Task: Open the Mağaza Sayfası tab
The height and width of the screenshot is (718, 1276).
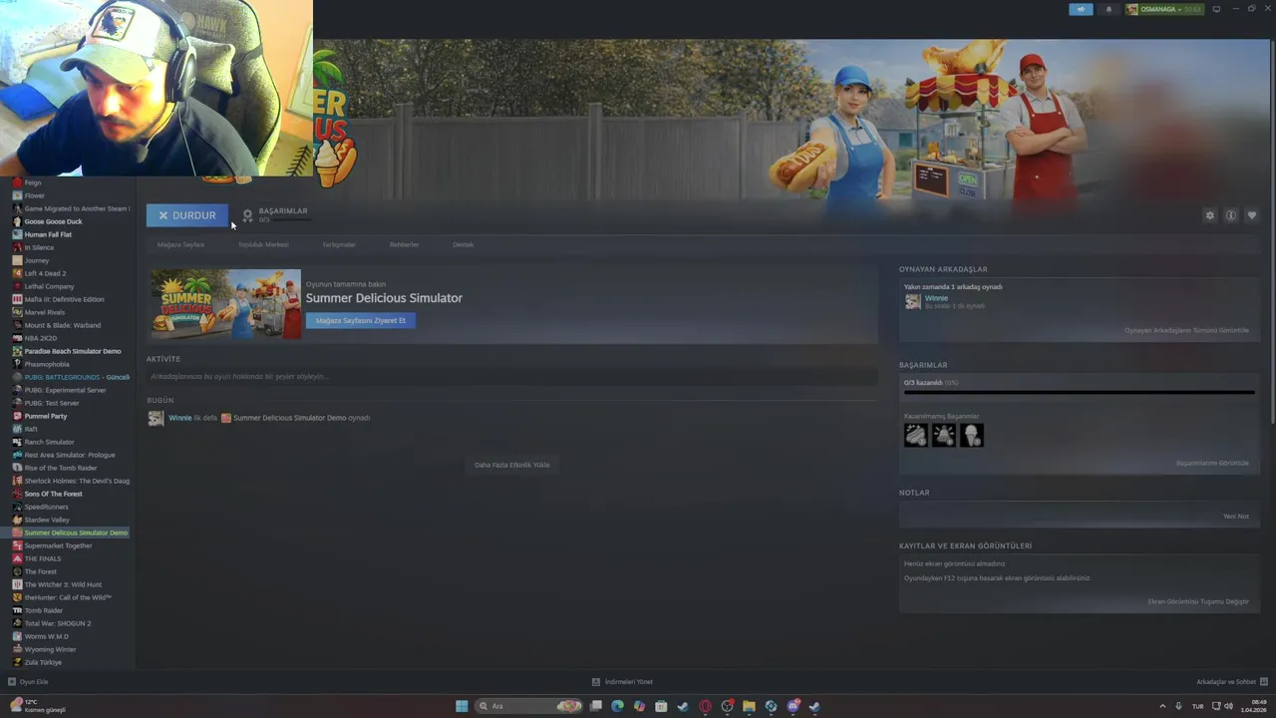Action: pos(180,244)
